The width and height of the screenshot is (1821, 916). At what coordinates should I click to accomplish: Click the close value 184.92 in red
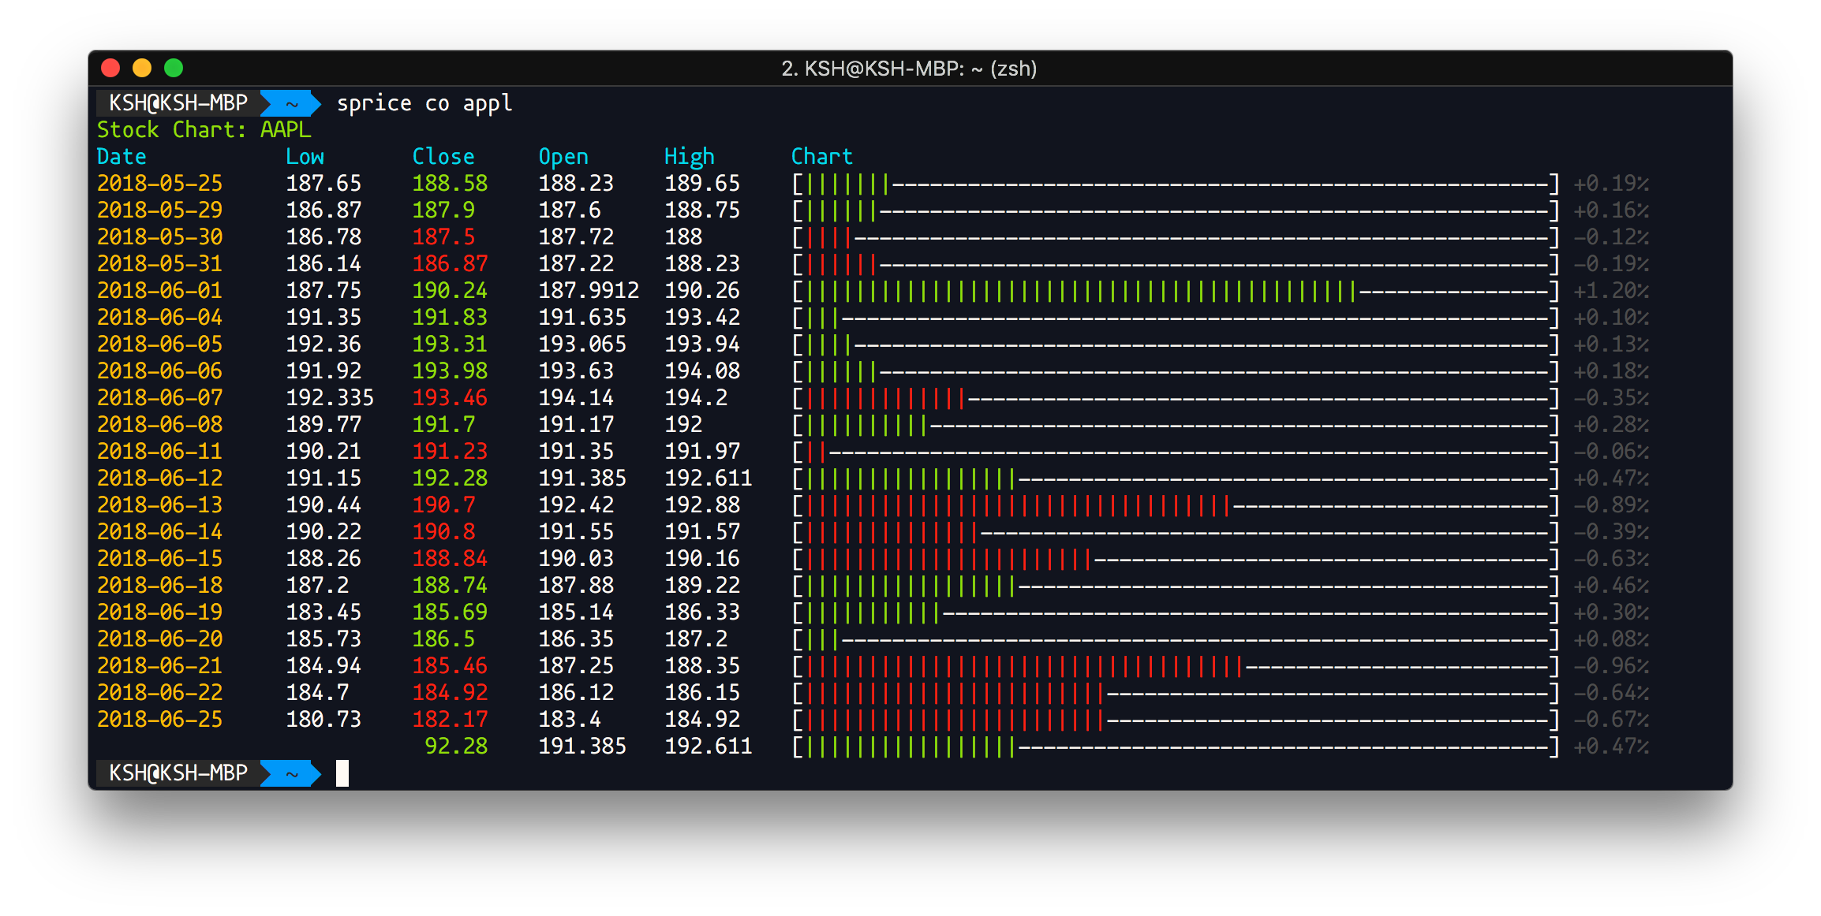pyautogui.click(x=450, y=692)
